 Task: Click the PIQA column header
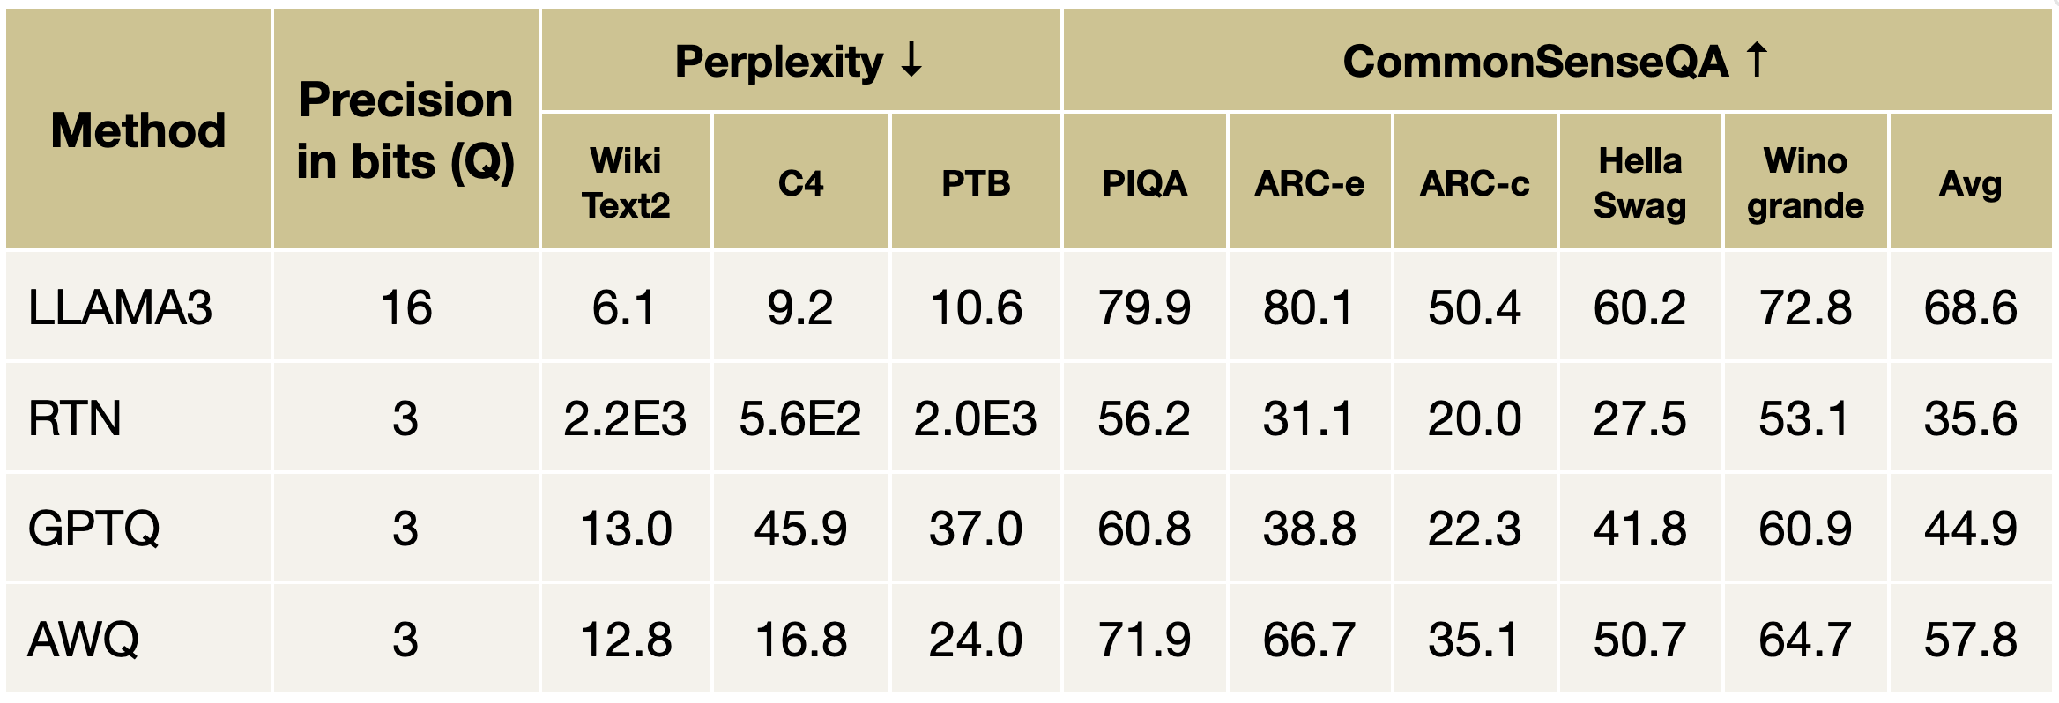1144,183
